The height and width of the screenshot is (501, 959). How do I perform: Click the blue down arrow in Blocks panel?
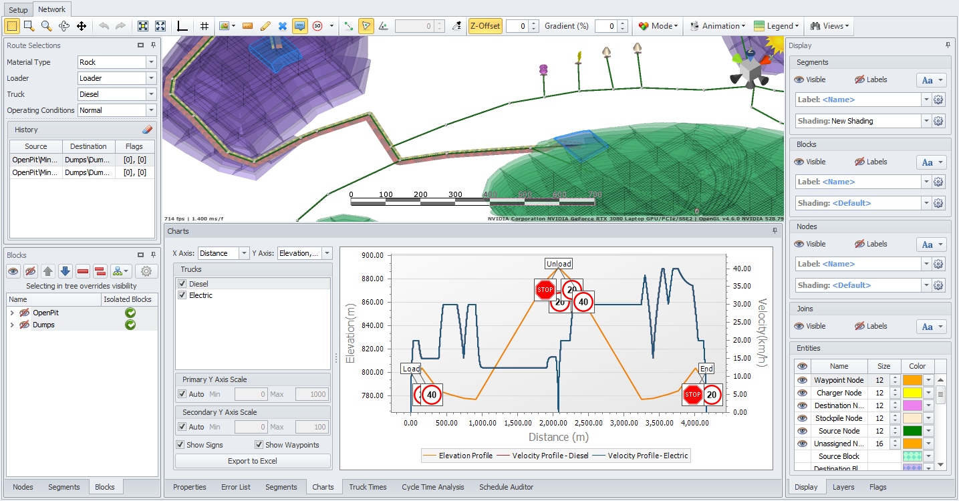coord(65,271)
